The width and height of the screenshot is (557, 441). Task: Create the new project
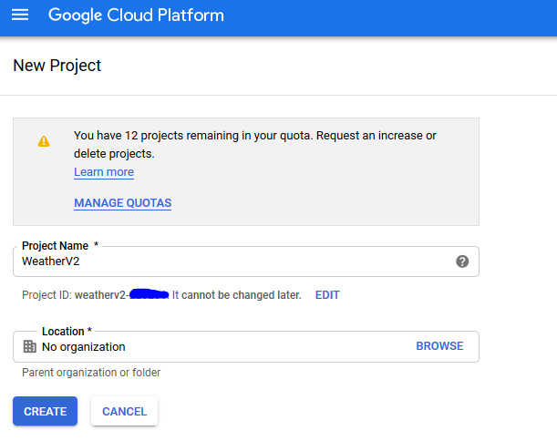(45, 412)
